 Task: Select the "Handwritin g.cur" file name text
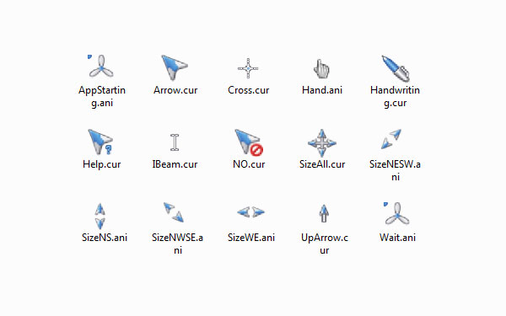[x=395, y=96]
